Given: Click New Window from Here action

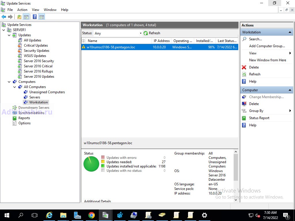Looking at the screenshot, I should pyautogui.click(x=267, y=60).
